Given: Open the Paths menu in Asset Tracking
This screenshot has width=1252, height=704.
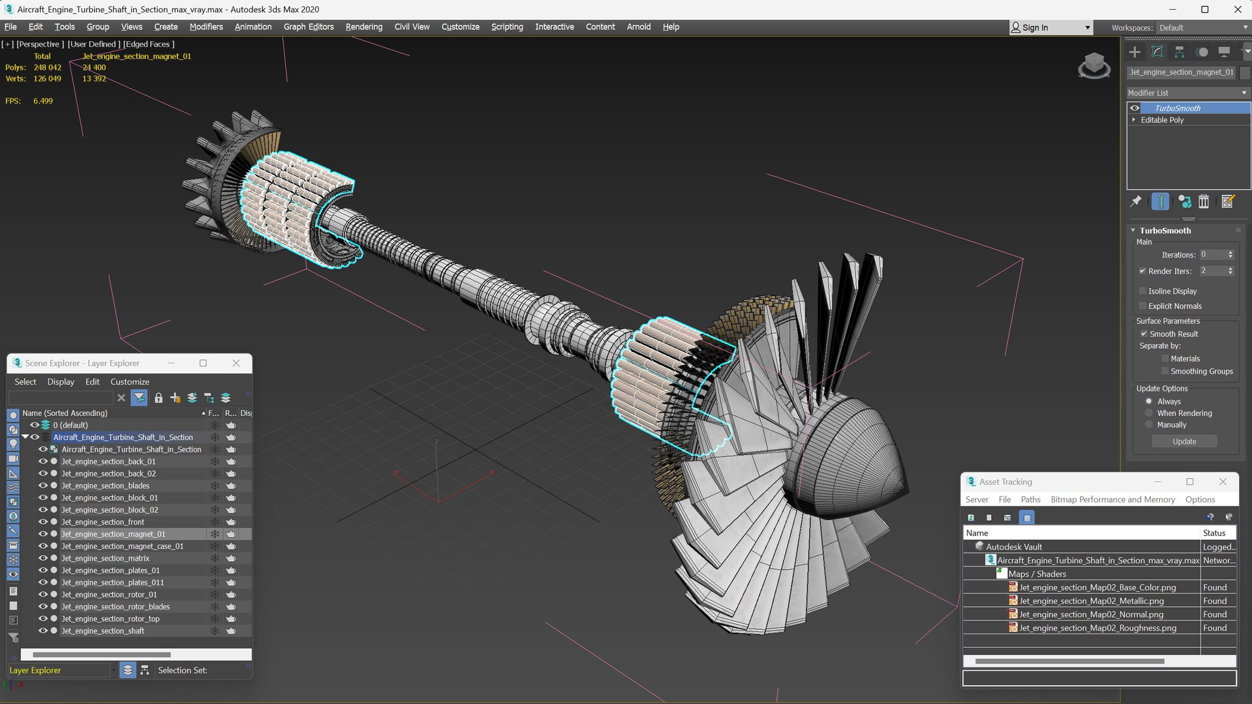Looking at the screenshot, I should [x=1031, y=500].
